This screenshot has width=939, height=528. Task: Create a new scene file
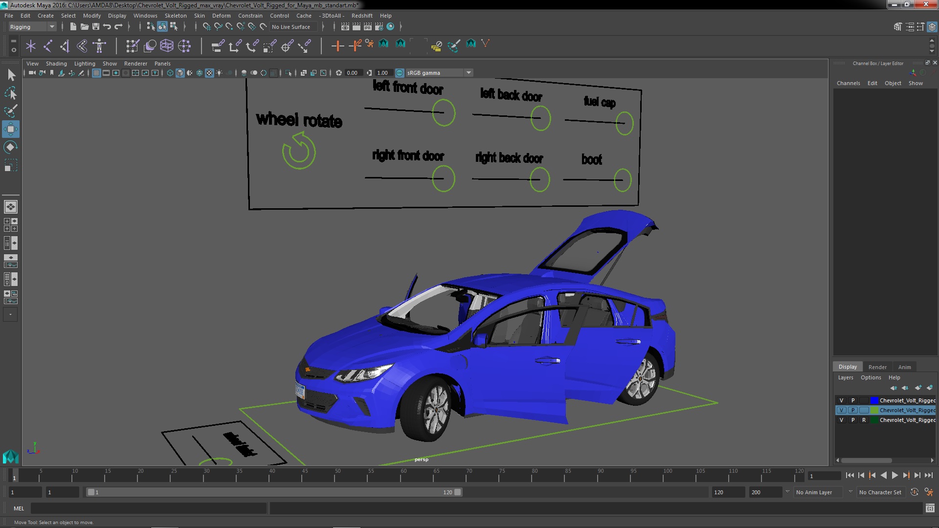pyautogui.click(x=73, y=26)
